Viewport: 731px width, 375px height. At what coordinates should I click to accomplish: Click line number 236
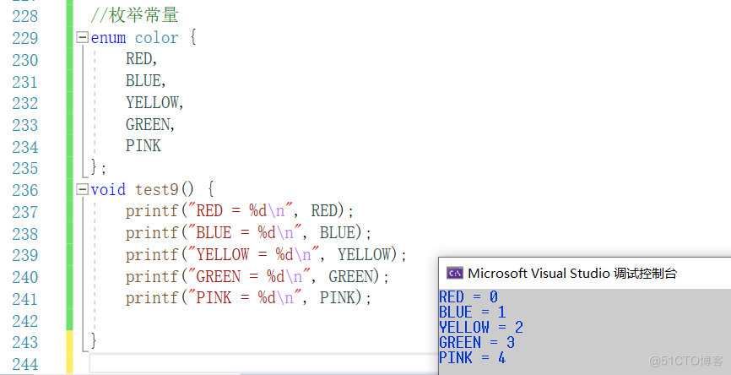click(x=25, y=190)
